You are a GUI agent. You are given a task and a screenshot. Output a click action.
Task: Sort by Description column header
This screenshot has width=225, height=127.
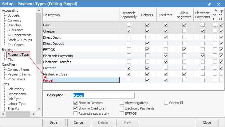coord(81,15)
